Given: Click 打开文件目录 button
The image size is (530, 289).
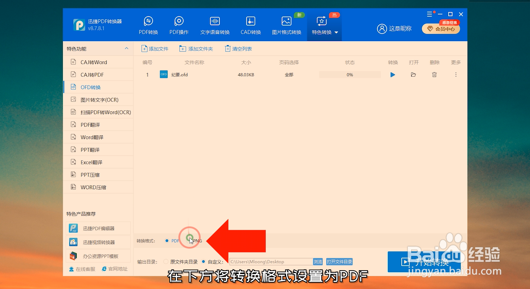Looking at the screenshot, I should tap(339, 262).
